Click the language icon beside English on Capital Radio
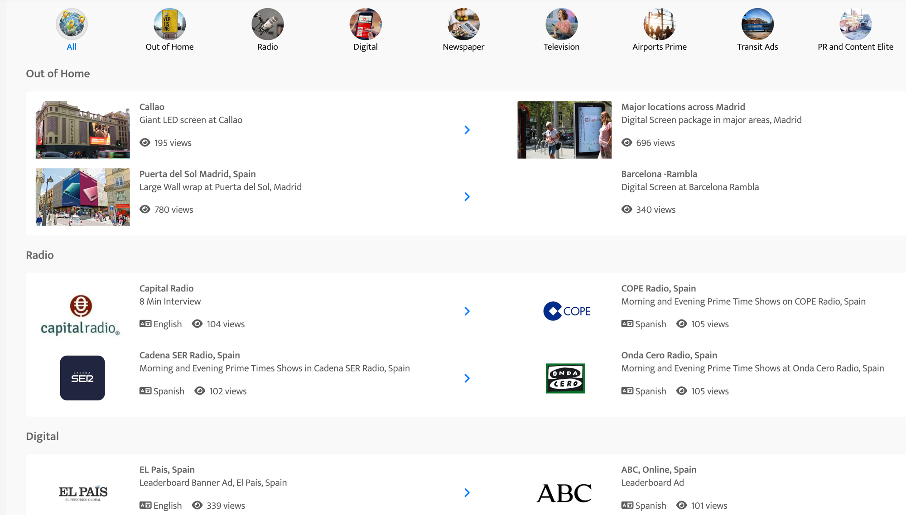 pos(145,324)
